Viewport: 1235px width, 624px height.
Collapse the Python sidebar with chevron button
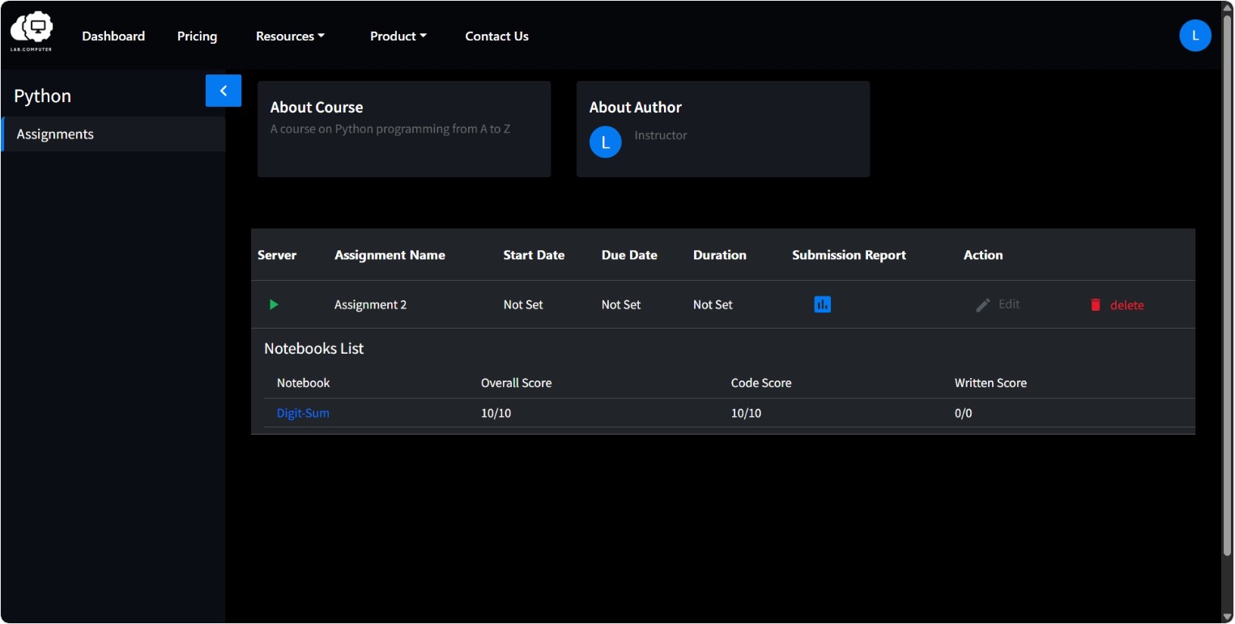tap(224, 91)
